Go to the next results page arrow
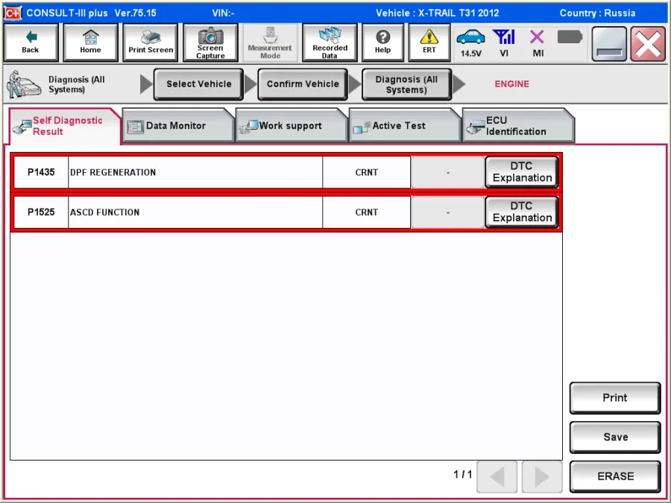671x503 pixels. tap(542, 476)
